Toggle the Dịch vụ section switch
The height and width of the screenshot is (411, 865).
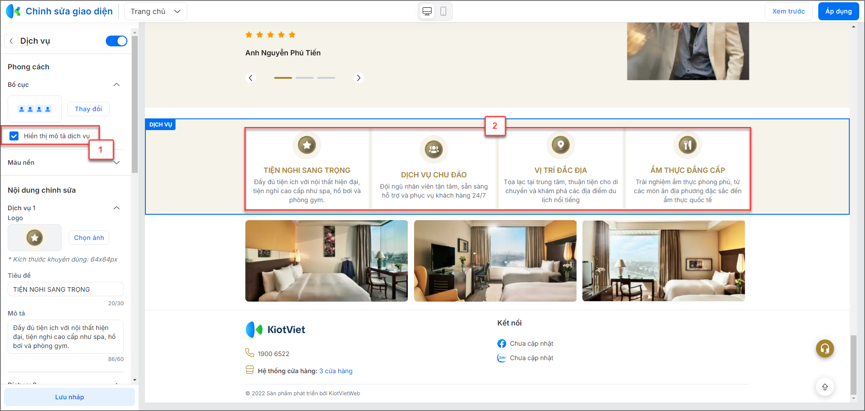[x=117, y=41]
